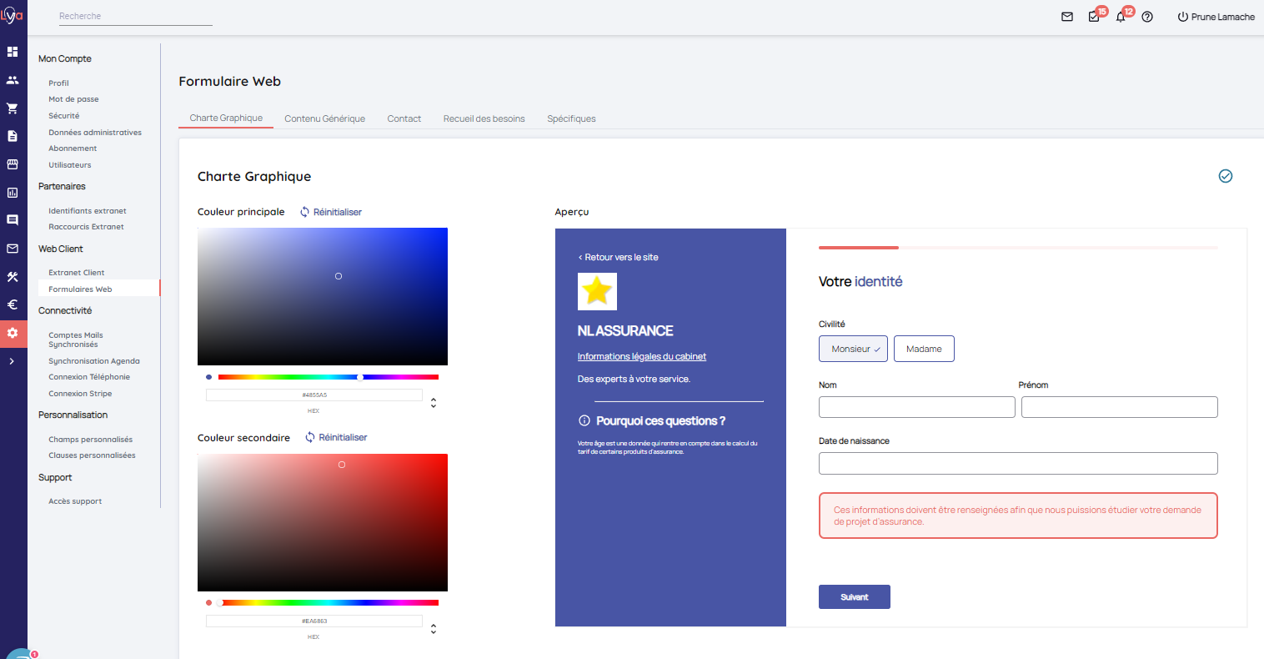The width and height of the screenshot is (1264, 659).
Task: Switch to the Recueil des besoins tab
Action: tap(484, 118)
